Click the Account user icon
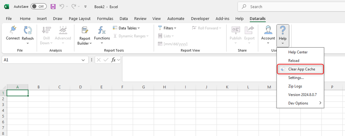Image resolution: width=345 pixels, height=136 pixels. click(x=268, y=30)
